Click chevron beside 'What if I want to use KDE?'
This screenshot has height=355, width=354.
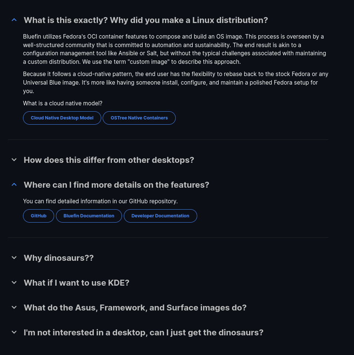[x=14, y=283]
